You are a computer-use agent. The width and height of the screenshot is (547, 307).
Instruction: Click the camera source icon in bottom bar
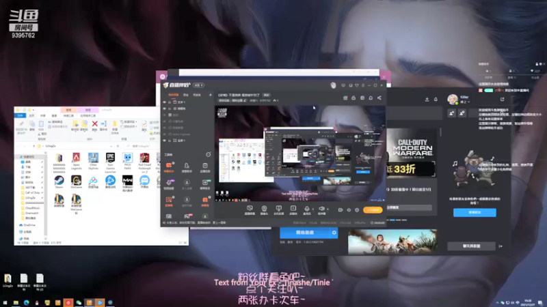(x=264, y=210)
